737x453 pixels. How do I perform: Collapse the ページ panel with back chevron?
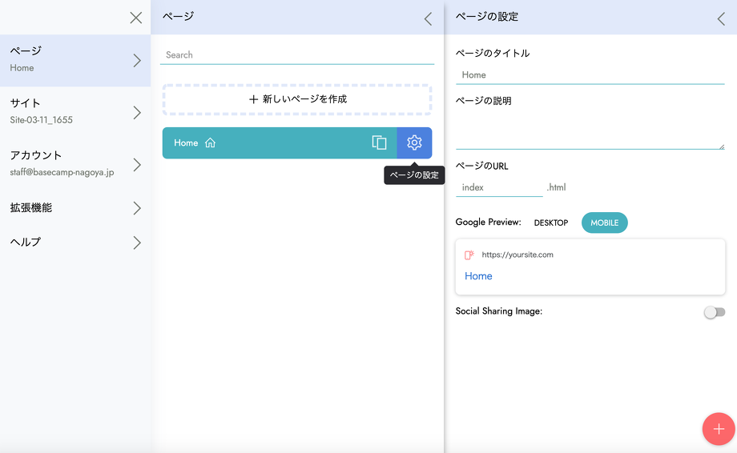[x=428, y=18]
